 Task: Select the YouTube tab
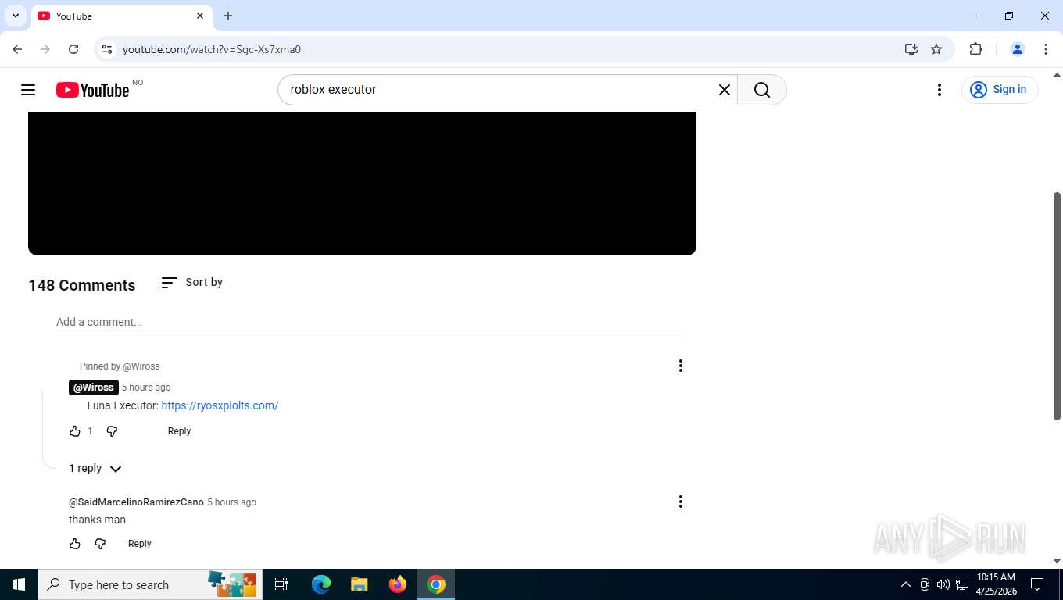pyautogui.click(x=121, y=16)
